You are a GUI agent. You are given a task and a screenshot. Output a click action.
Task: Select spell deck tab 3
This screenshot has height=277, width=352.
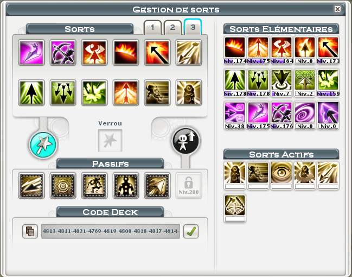(193, 27)
